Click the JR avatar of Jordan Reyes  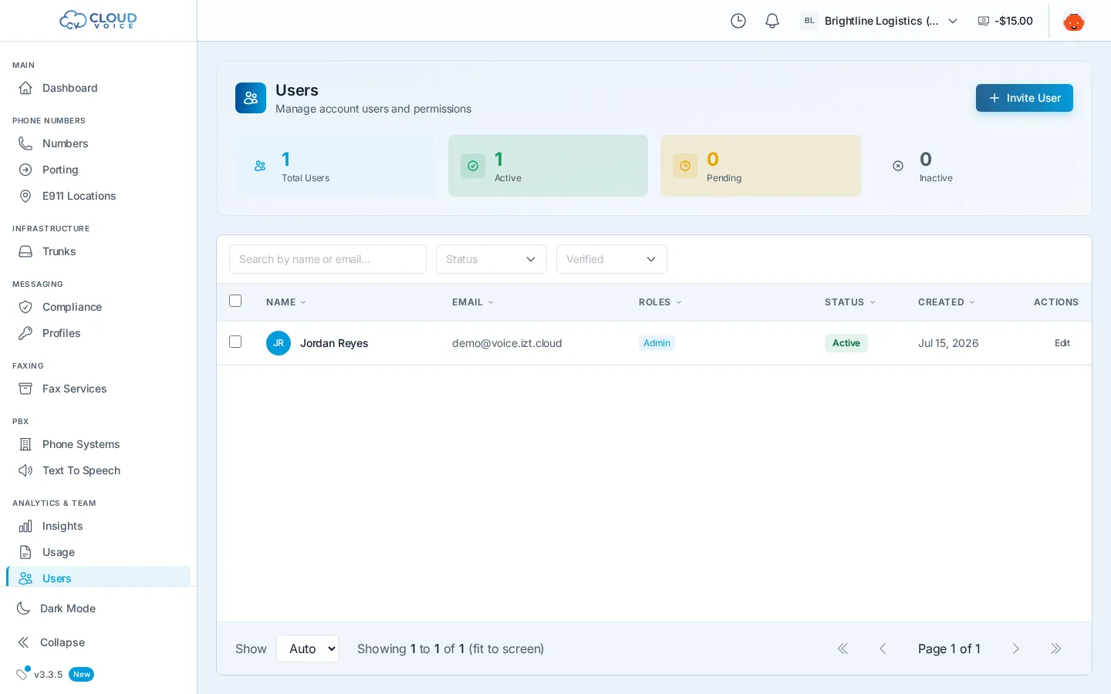point(279,343)
